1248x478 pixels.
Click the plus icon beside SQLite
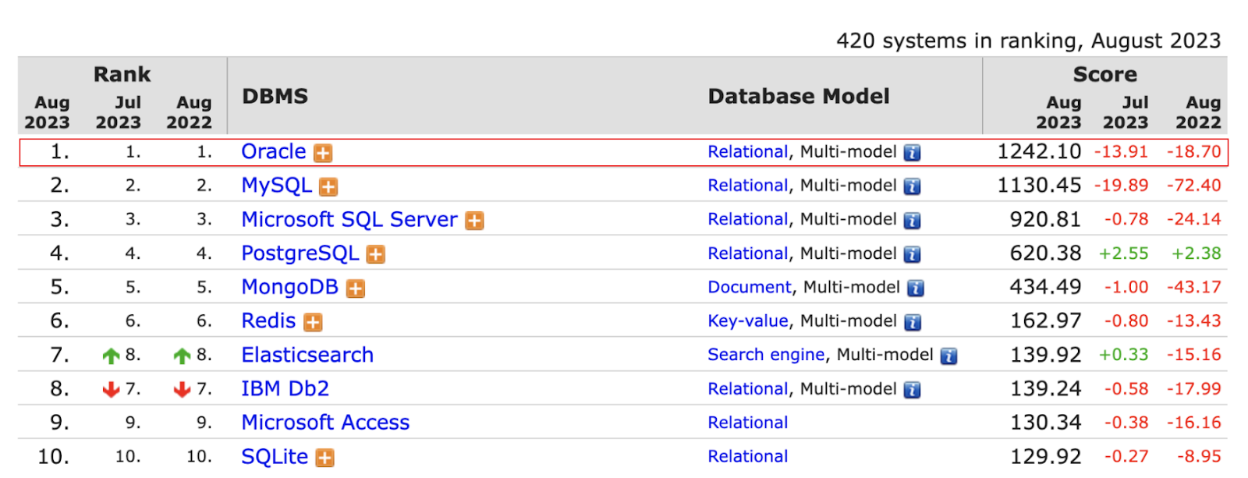click(x=324, y=458)
